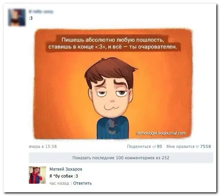Click the dymontiger.livejournal.com watermark in the image
Viewport: 220px width, 196px height.
[x=161, y=133]
